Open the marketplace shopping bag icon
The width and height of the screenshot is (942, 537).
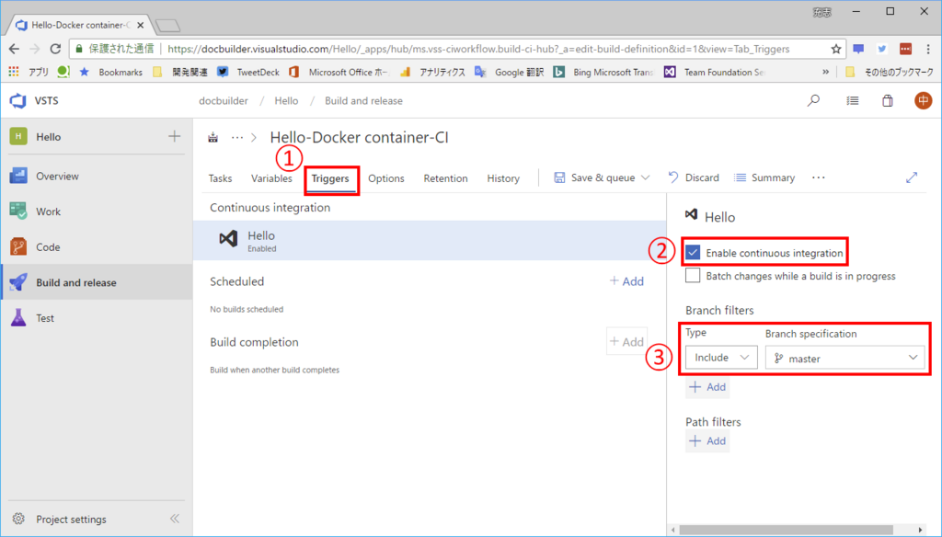tap(888, 101)
